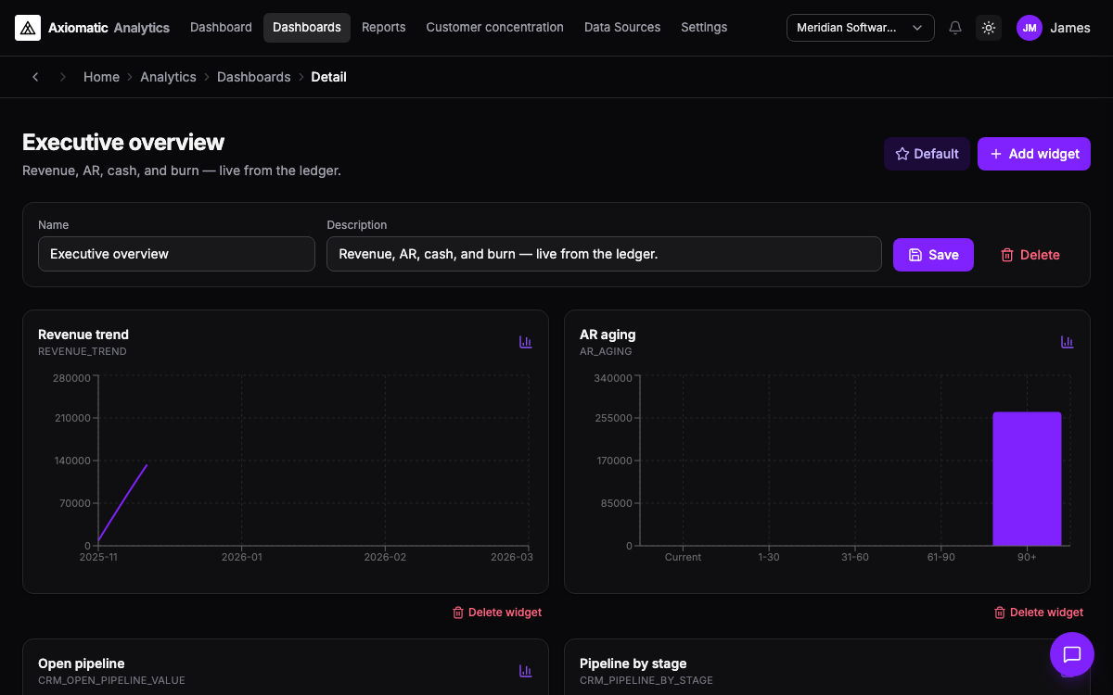Click the Axiomatic Analytics logo icon
The height and width of the screenshot is (695, 1113).
pyautogui.click(x=28, y=28)
